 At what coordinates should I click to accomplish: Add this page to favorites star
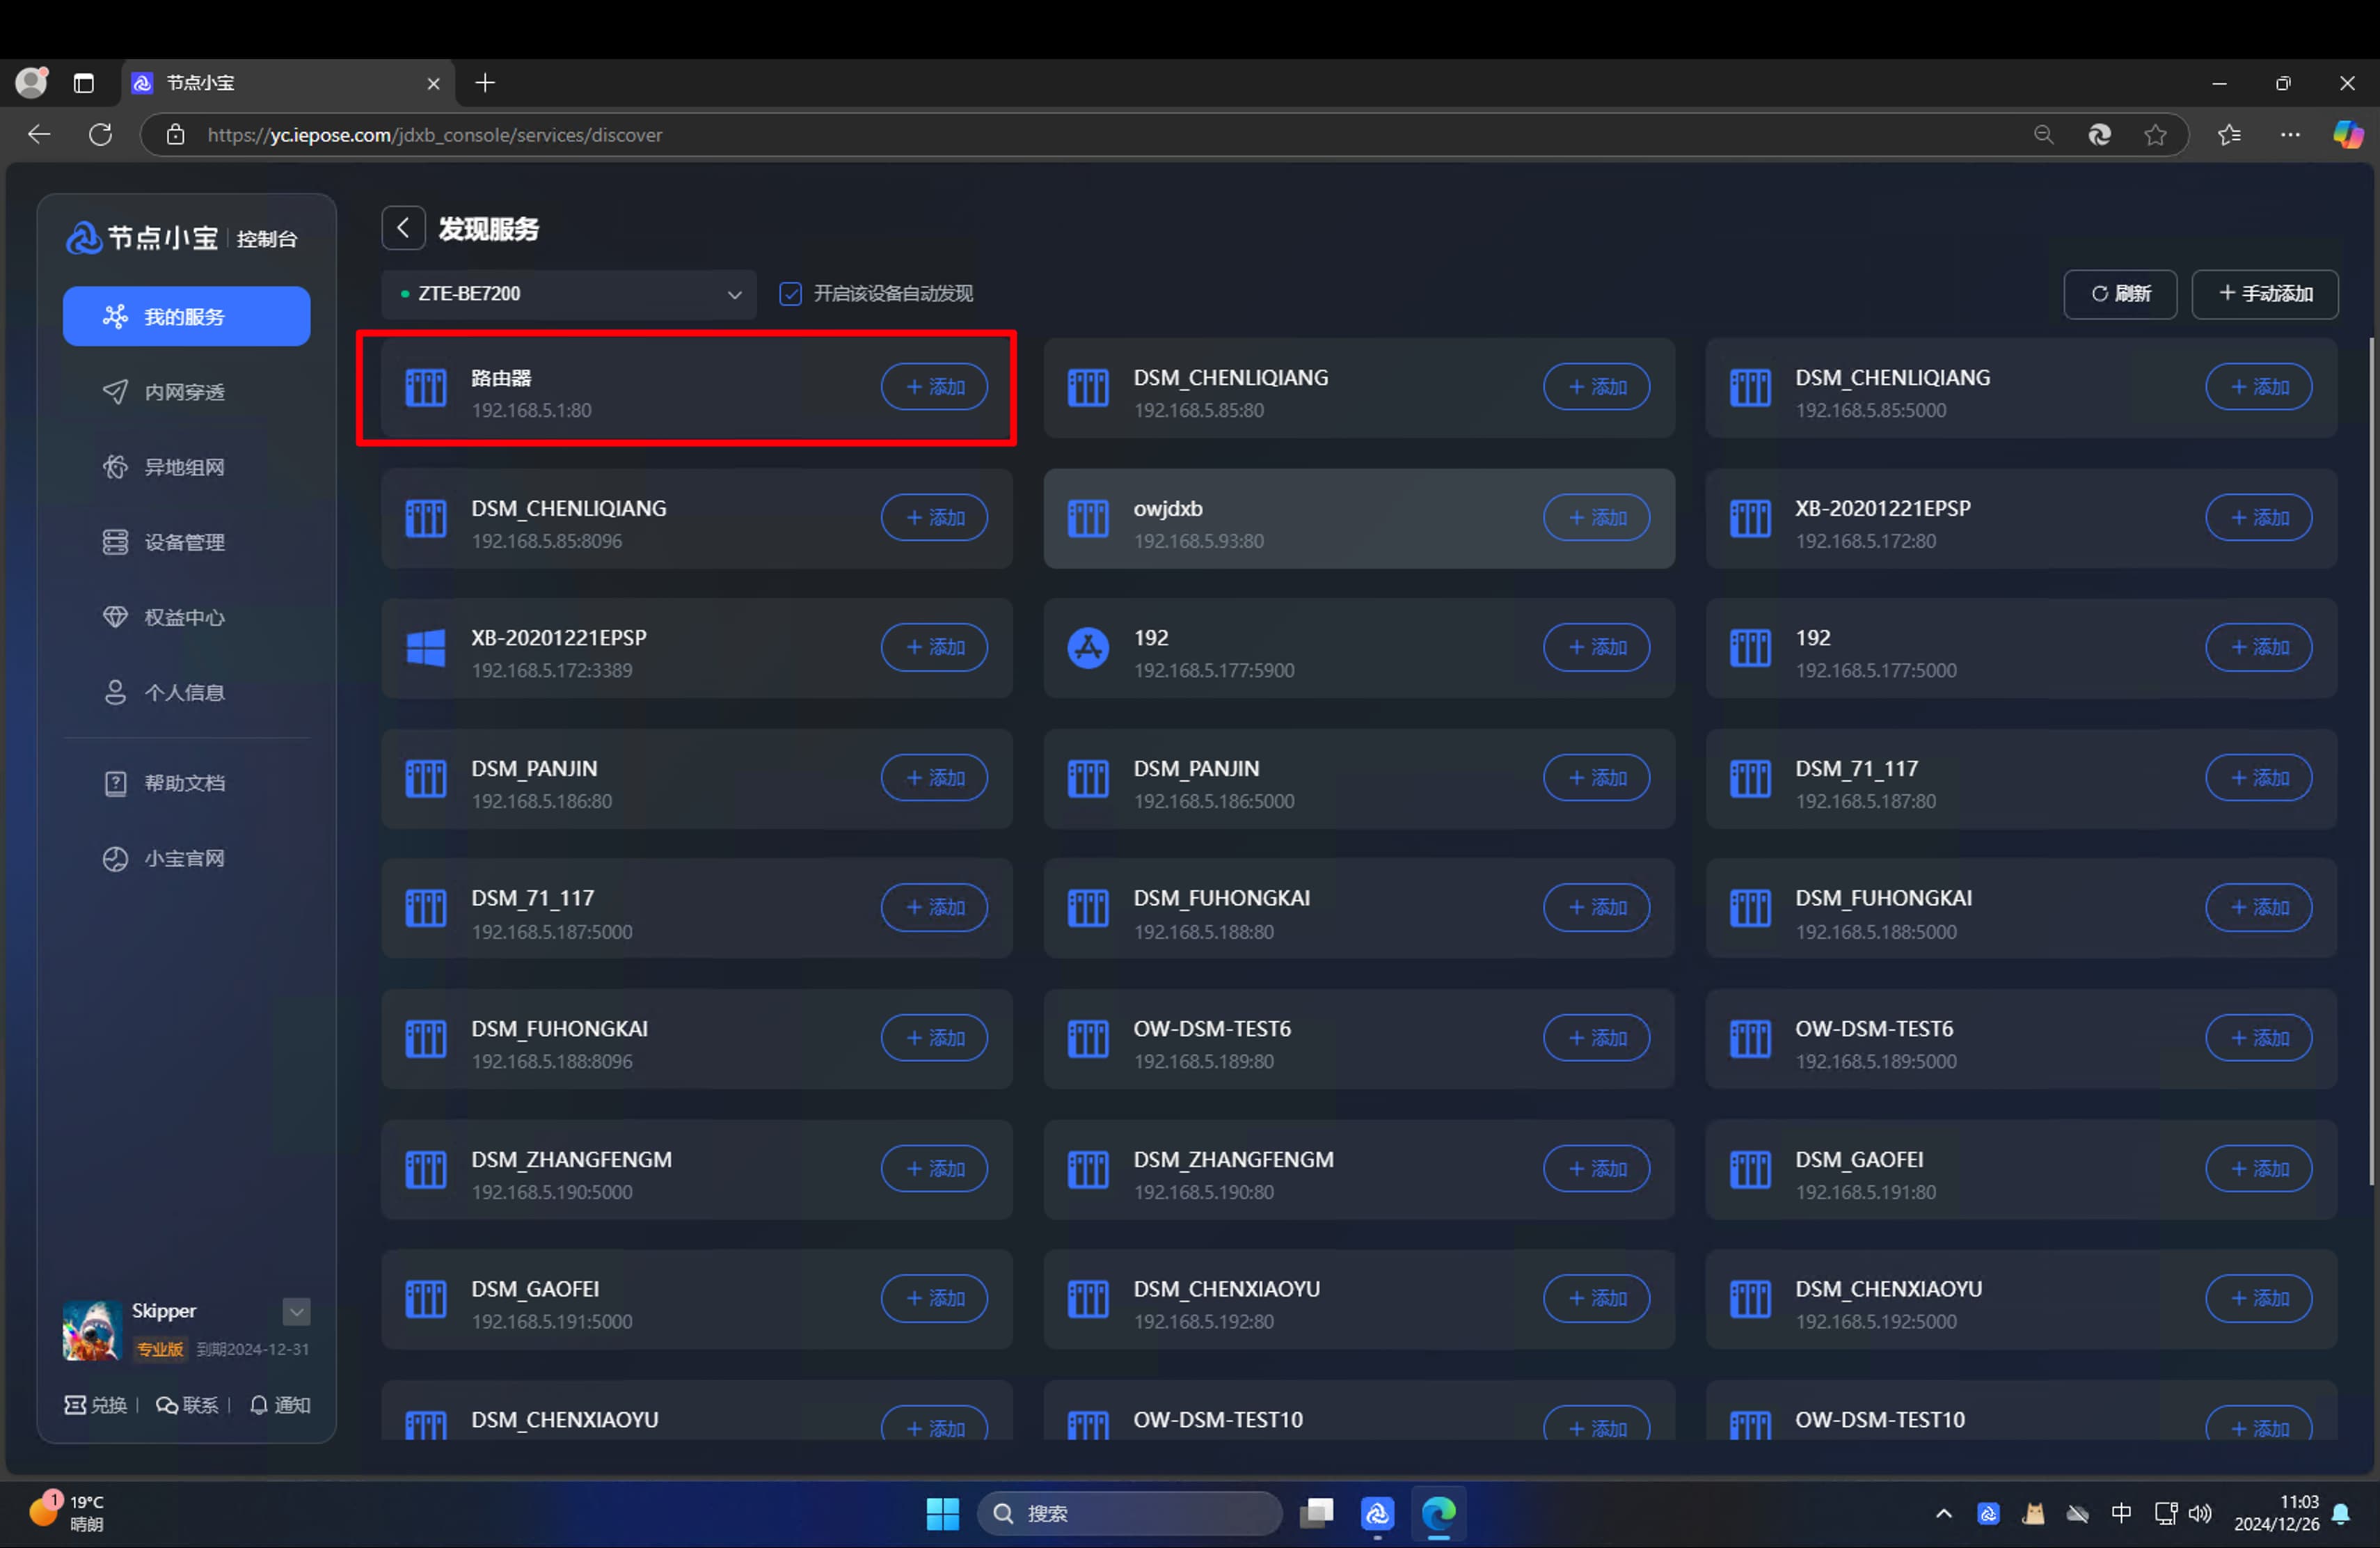pos(2155,135)
